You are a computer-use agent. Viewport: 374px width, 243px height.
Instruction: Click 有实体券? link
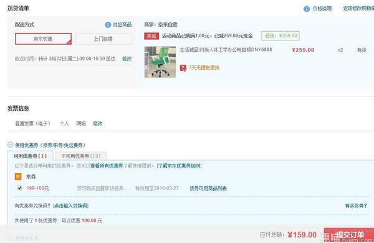(356, 206)
